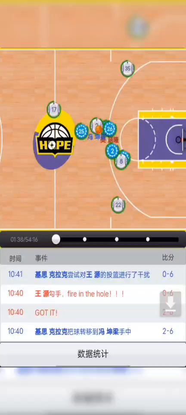Viewport: 186px width, 415px height.
Task: Tap white player token number 8
Action: [x=121, y=161]
